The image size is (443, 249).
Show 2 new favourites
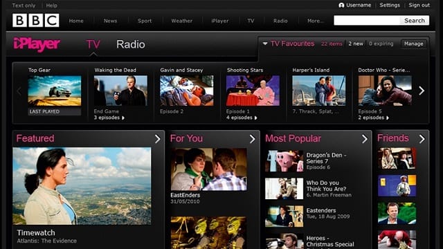pos(356,44)
